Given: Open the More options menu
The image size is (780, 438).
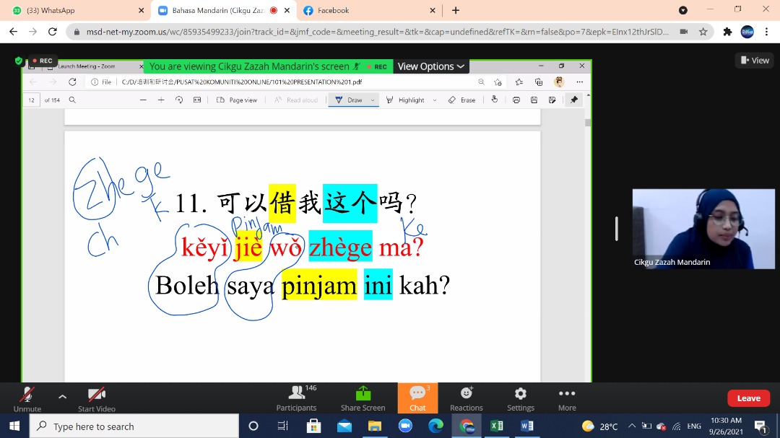Looking at the screenshot, I should [x=567, y=397].
